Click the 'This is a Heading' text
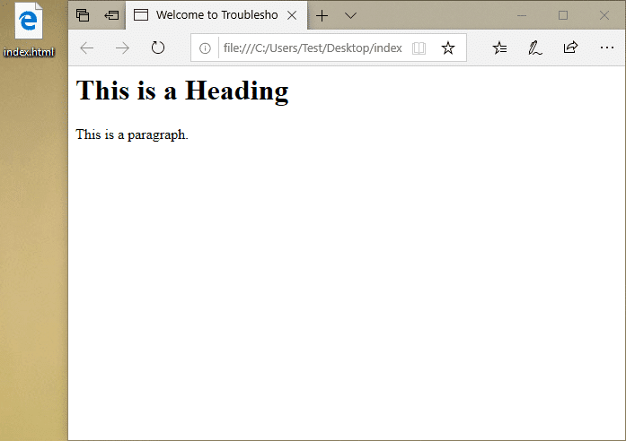The width and height of the screenshot is (626, 441). 182,91
